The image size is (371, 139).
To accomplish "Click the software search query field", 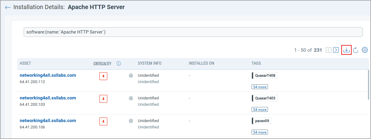I will coord(193,32).
